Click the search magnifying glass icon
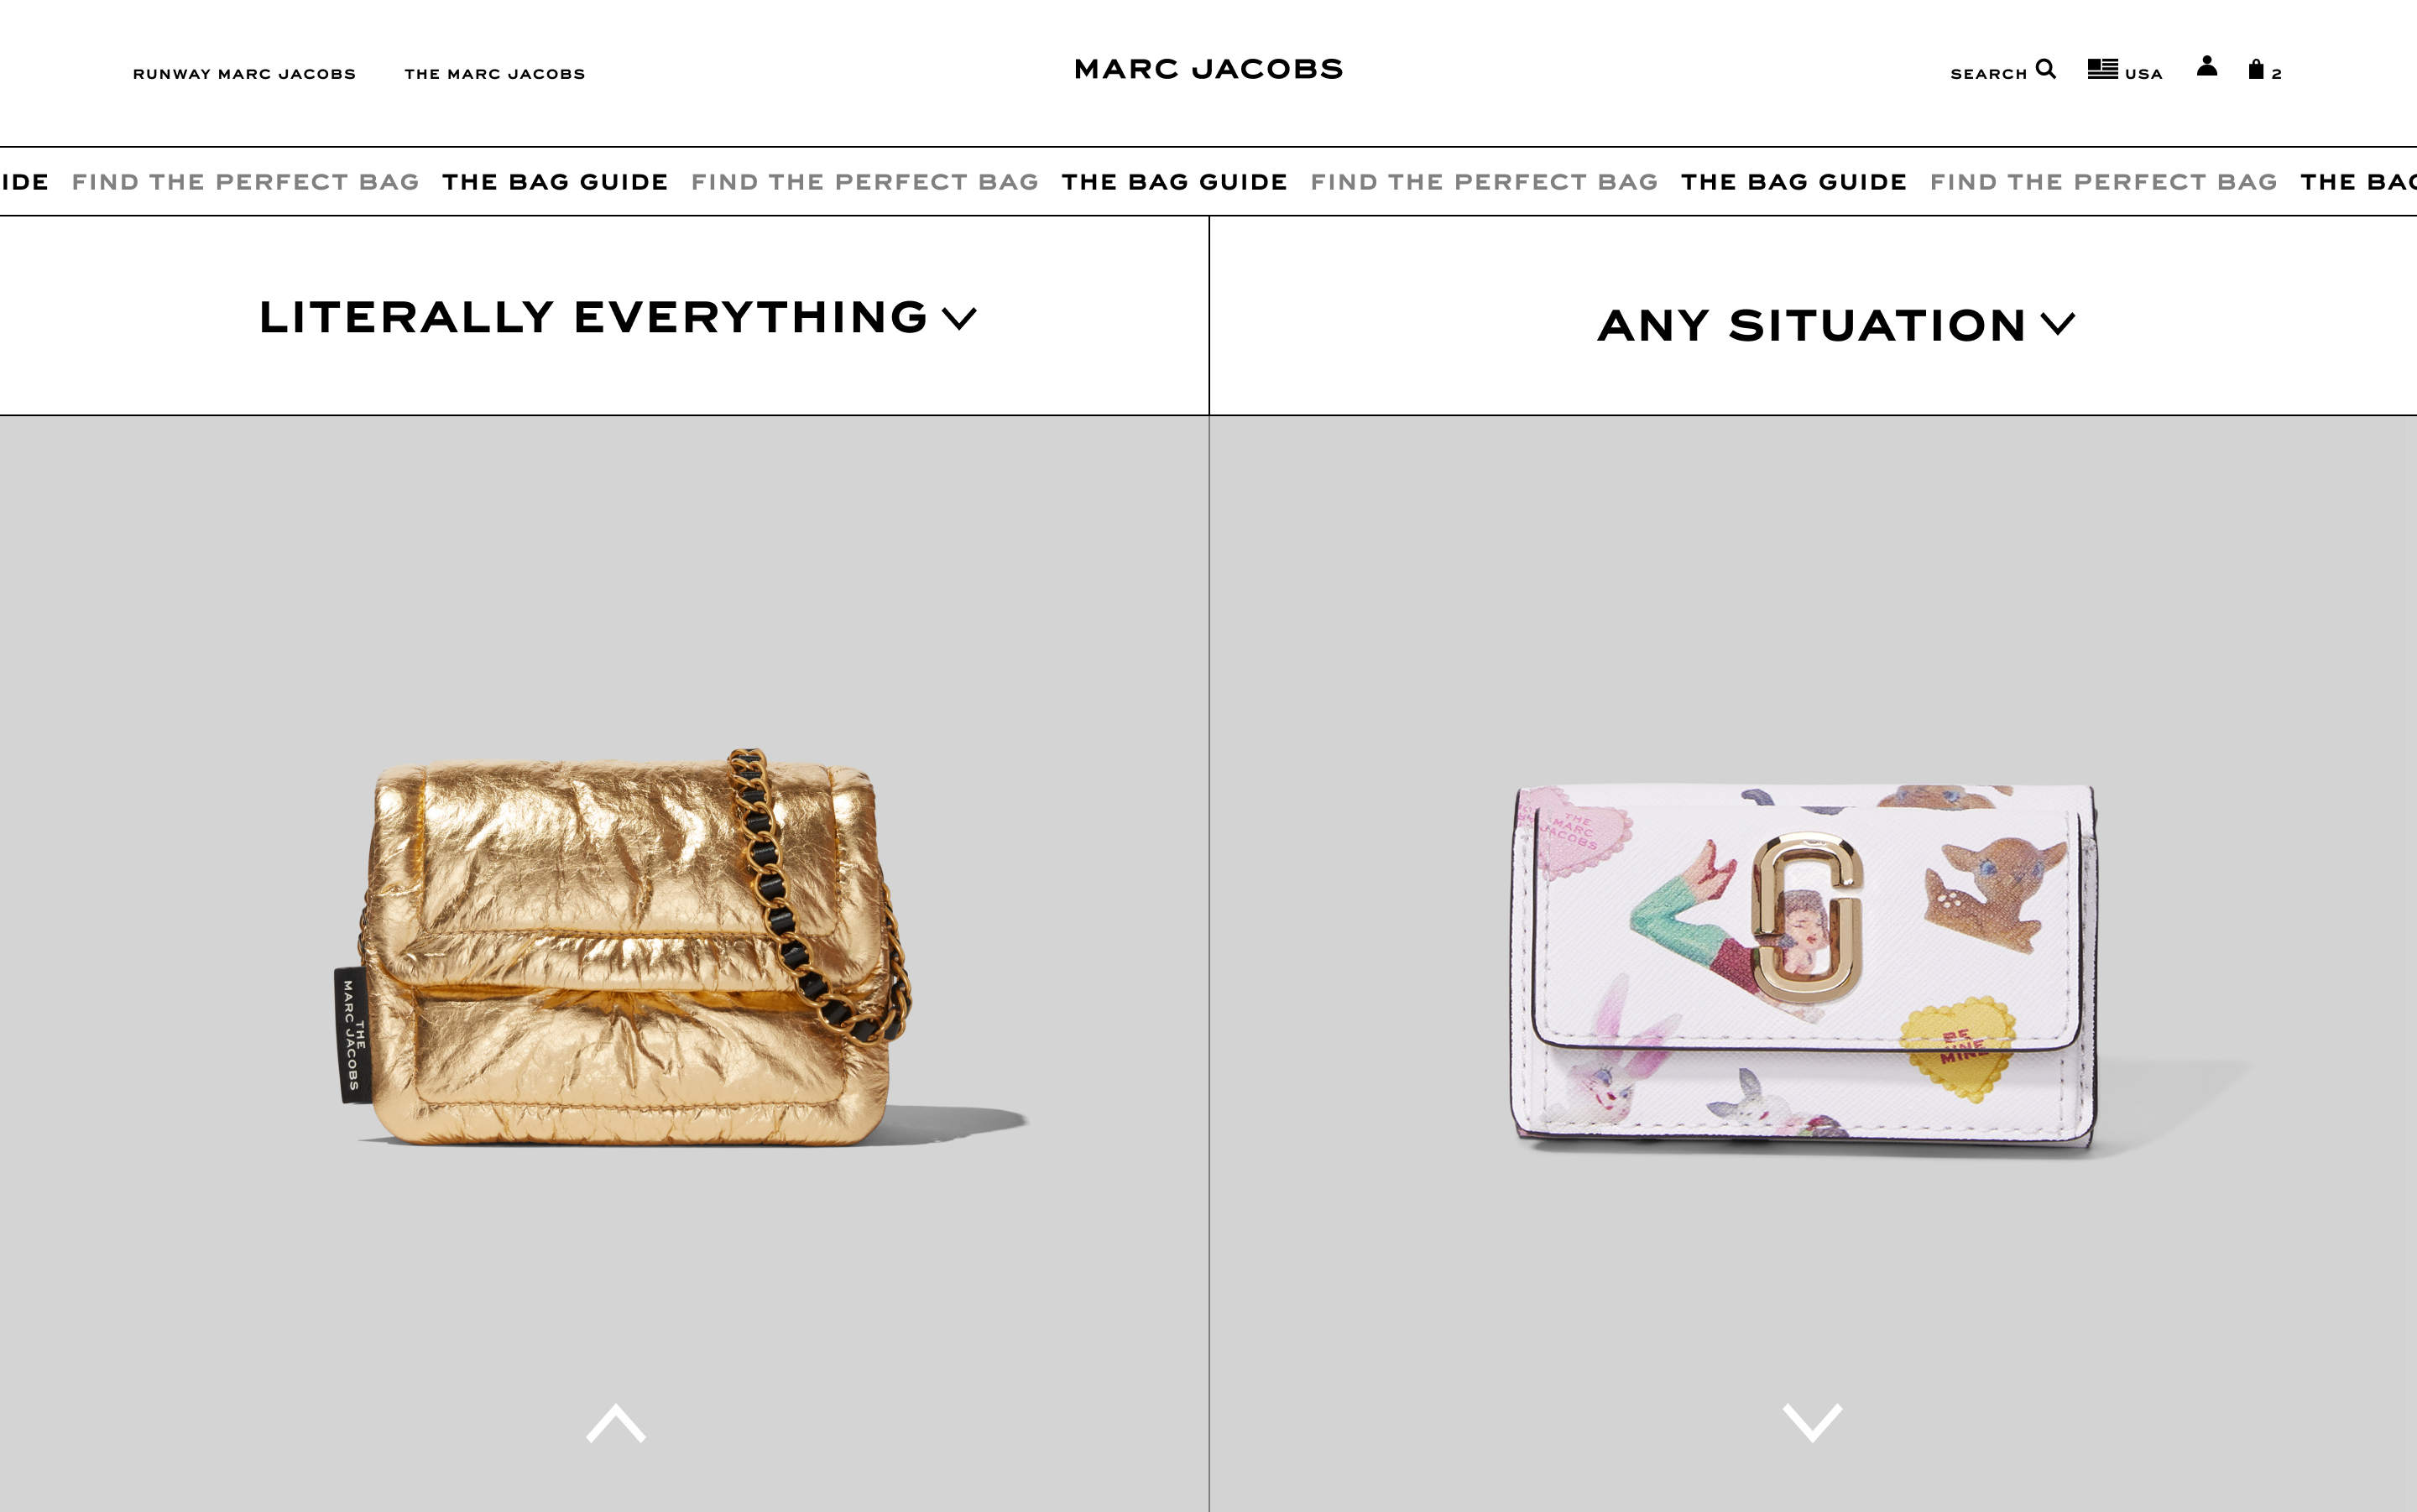The width and height of the screenshot is (2417, 1512). point(2045,69)
